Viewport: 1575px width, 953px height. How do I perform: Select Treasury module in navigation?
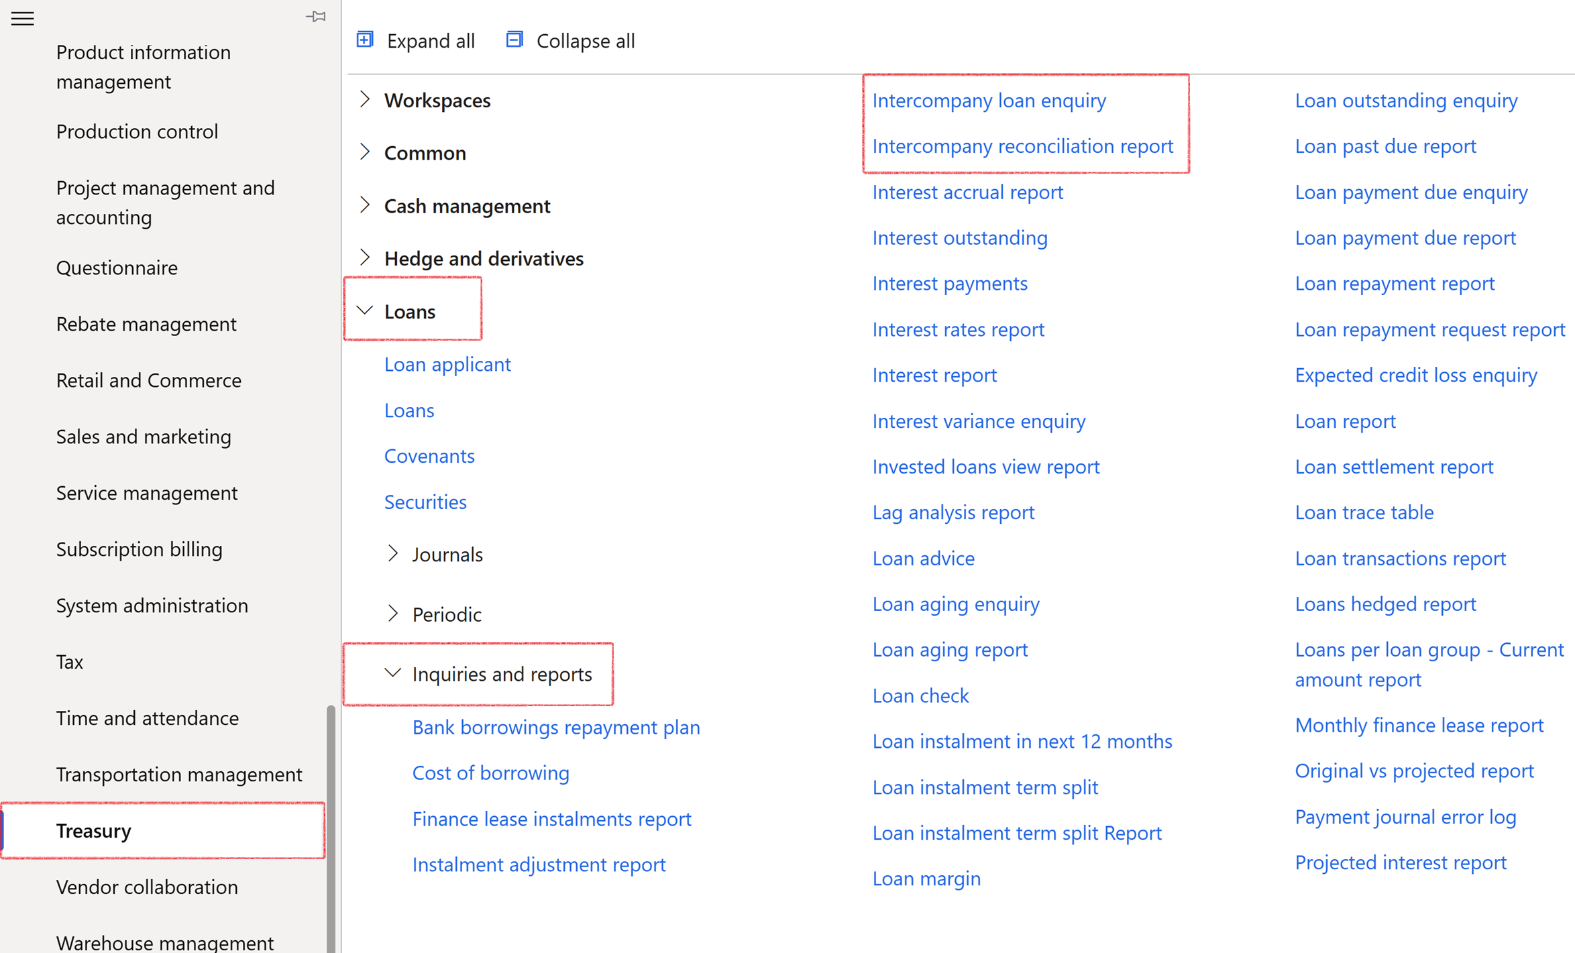point(94,830)
